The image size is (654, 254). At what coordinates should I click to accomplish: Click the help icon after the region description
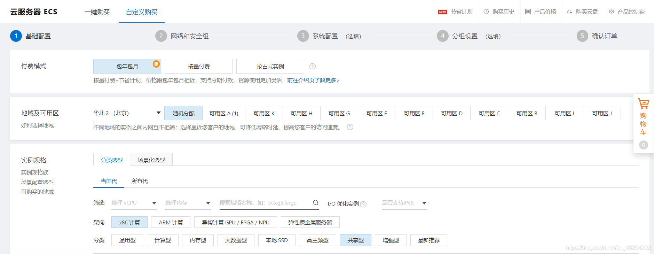(350, 127)
